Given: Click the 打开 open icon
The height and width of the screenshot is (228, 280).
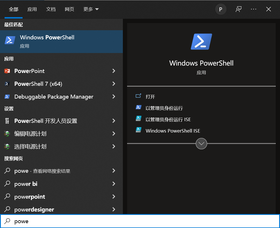Looking at the screenshot, I should tap(138, 96).
